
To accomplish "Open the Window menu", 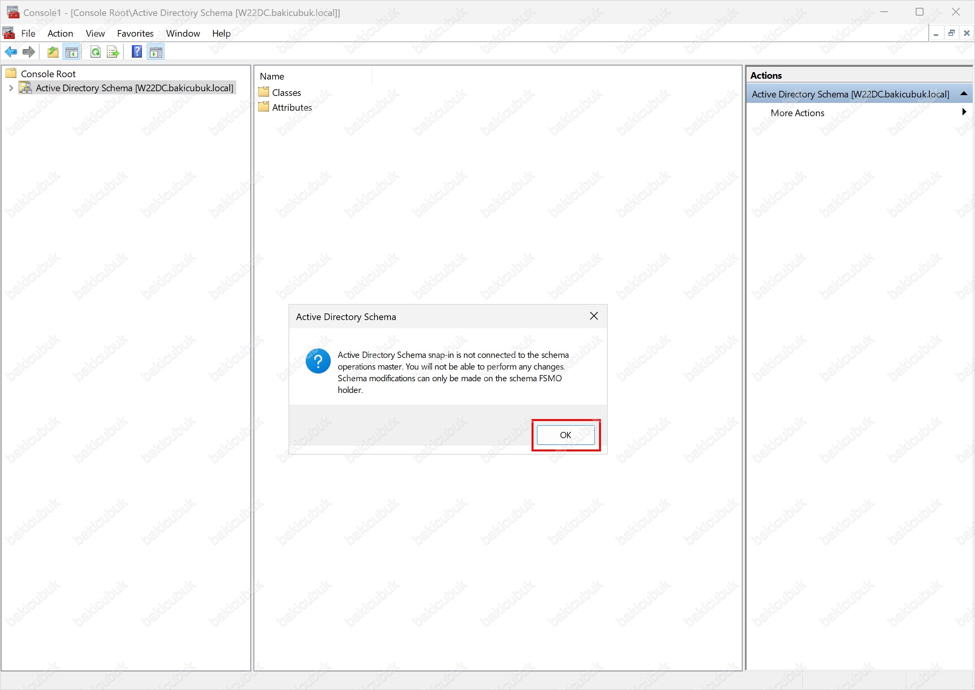I will pos(183,33).
